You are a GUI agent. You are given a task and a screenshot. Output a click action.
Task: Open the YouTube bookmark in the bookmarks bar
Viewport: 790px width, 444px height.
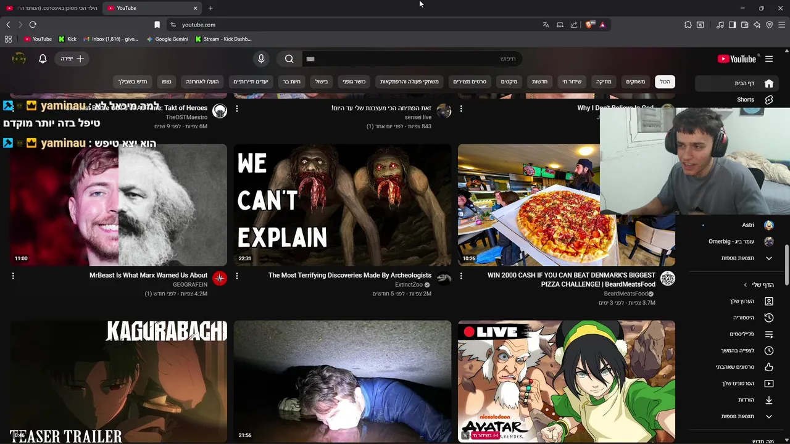coord(38,39)
